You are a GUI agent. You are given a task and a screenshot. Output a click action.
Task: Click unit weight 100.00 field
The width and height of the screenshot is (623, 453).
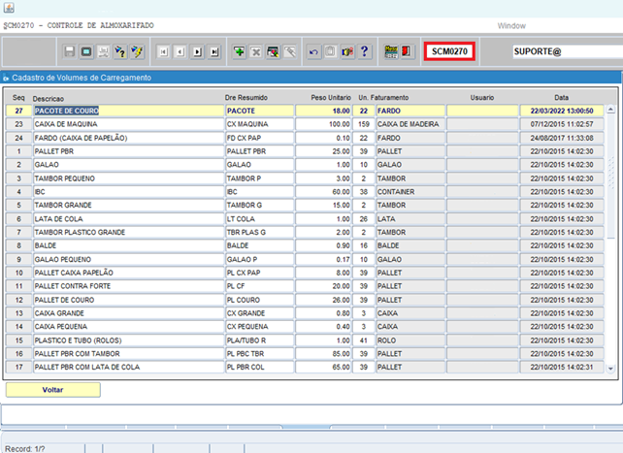323,124
